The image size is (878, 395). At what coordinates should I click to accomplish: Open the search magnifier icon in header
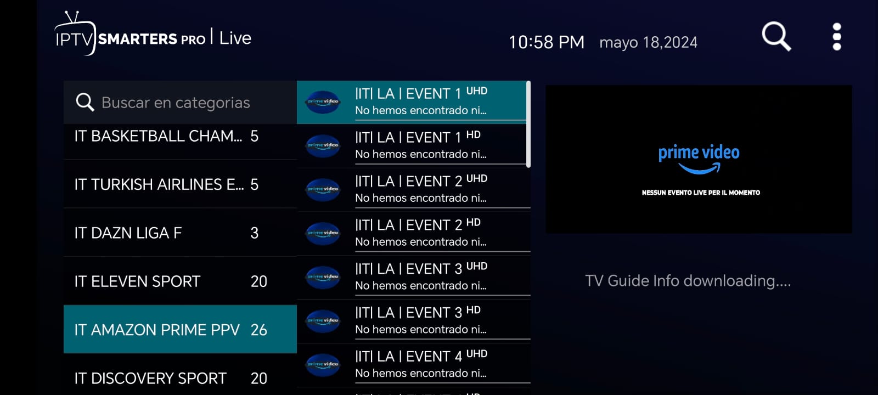click(x=776, y=37)
